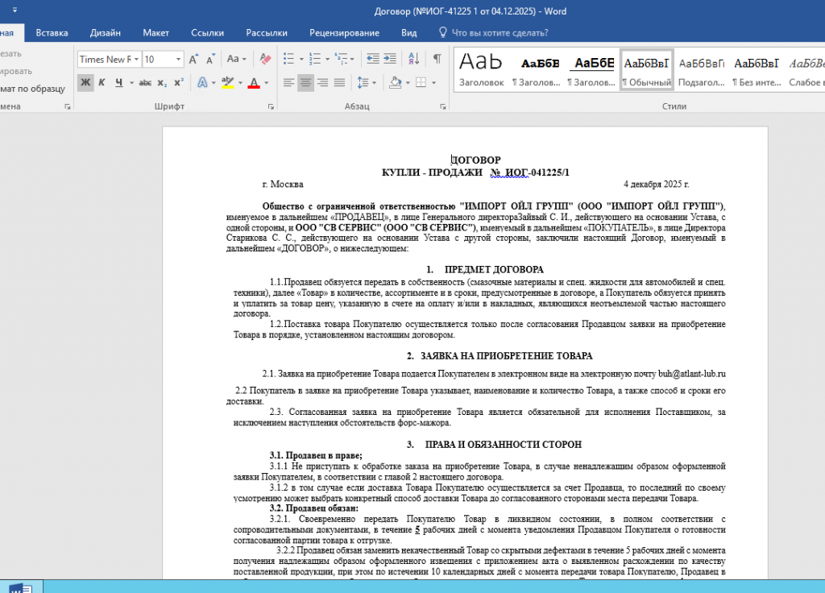Expand underline style dropdown arrow
Image resolution: width=825 pixels, height=593 pixels.
tap(131, 83)
